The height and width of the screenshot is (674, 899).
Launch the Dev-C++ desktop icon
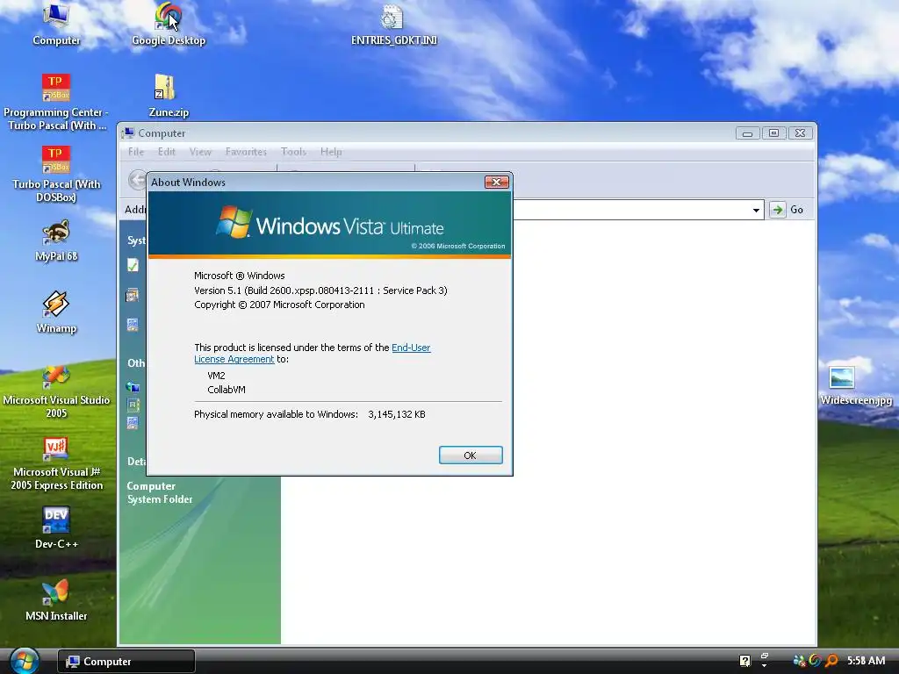(56, 527)
